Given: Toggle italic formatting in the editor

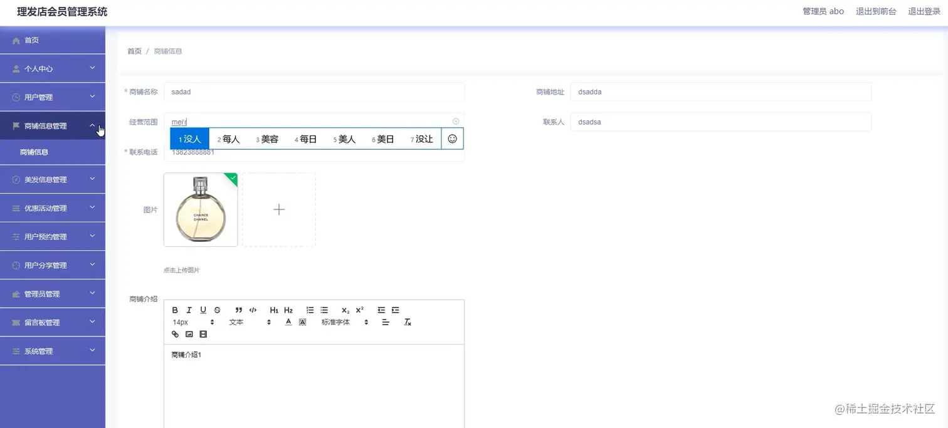Looking at the screenshot, I should [189, 310].
